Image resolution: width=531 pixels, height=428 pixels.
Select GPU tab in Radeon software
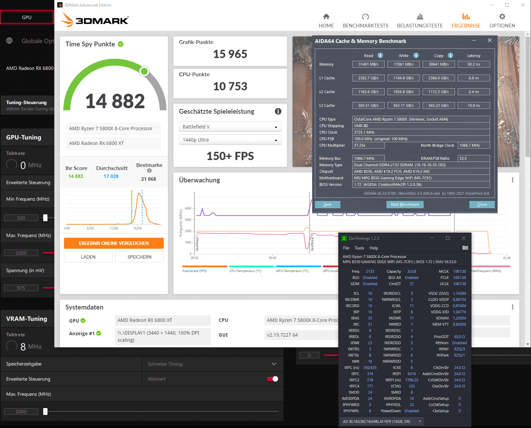point(27,17)
